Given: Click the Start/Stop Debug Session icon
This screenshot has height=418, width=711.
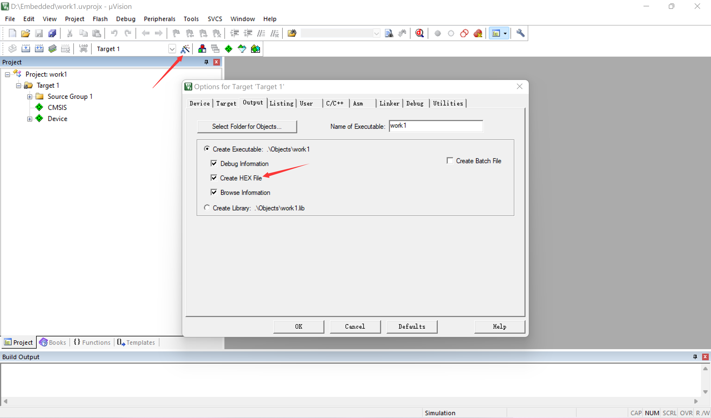Looking at the screenshot, I should (x=420, y=33).
